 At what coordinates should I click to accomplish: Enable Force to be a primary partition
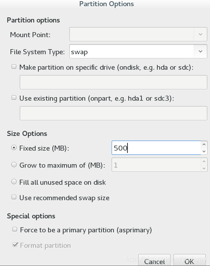click(x=15, y=229)
